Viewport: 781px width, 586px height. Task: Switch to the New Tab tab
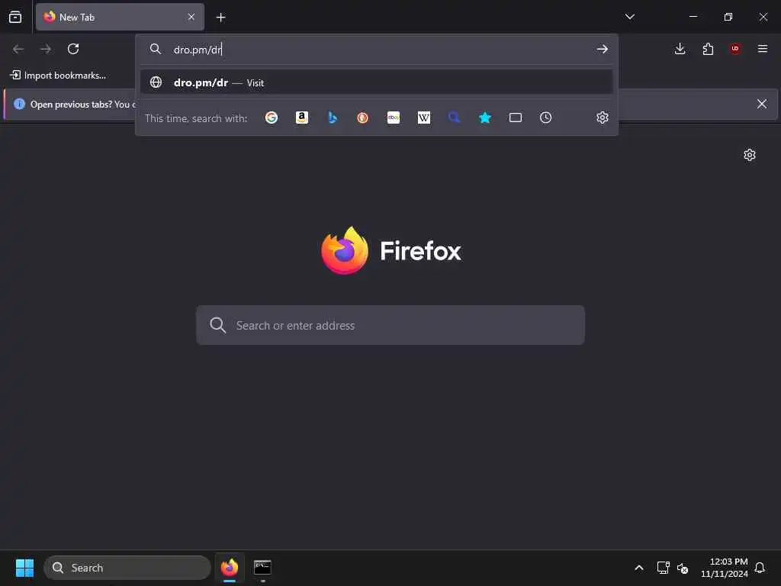tap(120, 17)
